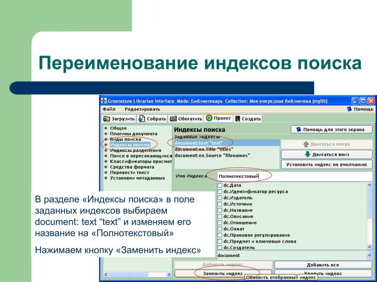The image size is (377, 282).
Task: Click Двигаться вверх button
Action: [327, 144]
